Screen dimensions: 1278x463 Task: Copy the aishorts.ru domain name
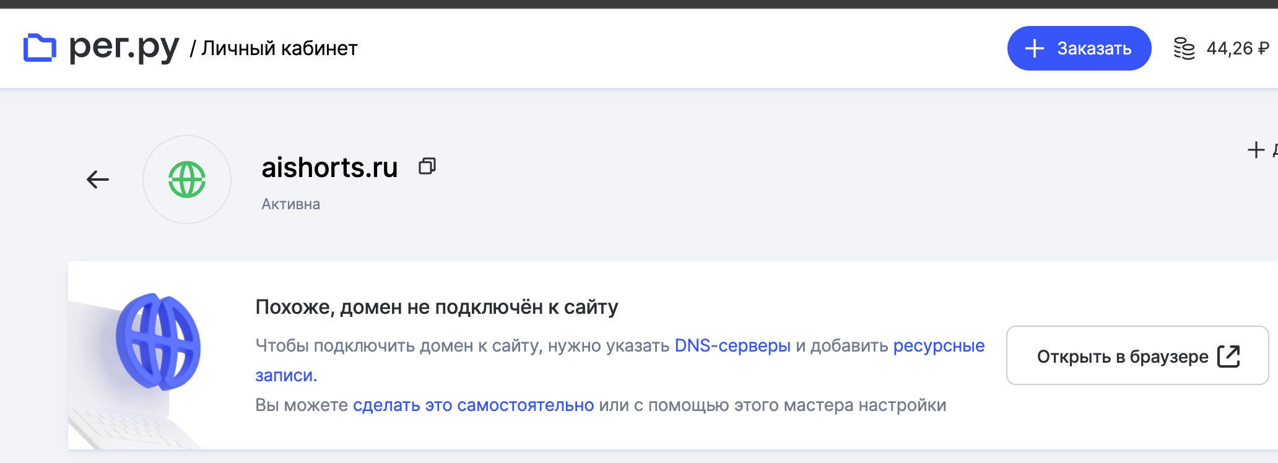(x=427, y=166)
